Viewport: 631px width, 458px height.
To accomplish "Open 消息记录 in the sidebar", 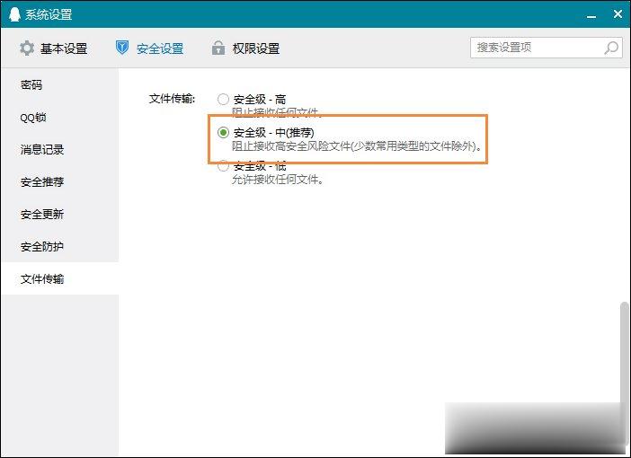I will 59,150.
